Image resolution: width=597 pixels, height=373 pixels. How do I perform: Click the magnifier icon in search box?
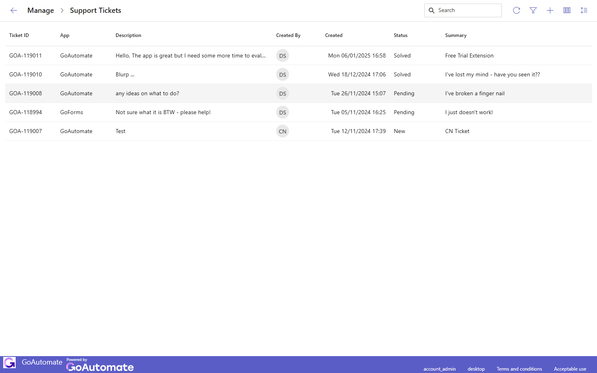click(432, 10)
